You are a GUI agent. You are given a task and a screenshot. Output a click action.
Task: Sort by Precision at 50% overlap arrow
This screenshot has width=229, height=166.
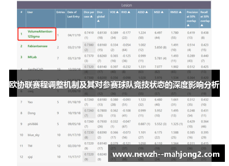188,25
